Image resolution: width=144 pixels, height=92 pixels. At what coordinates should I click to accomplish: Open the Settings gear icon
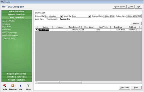(13, 86)
